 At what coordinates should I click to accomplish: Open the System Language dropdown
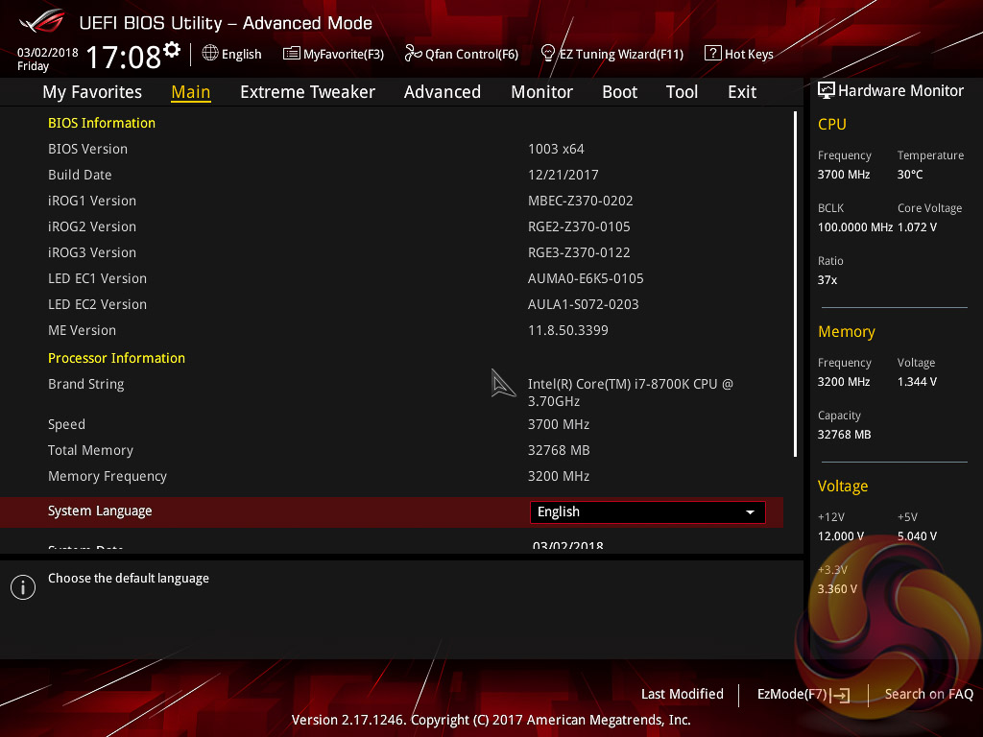tap(648, 512)
